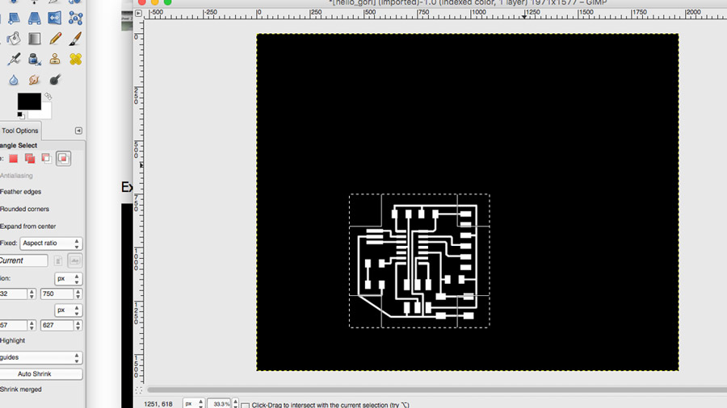Image resolution: width=727 pixels, height=408 pixels.
Task: Switch to the Tool Options tab
Action: [x=20, y=131]
